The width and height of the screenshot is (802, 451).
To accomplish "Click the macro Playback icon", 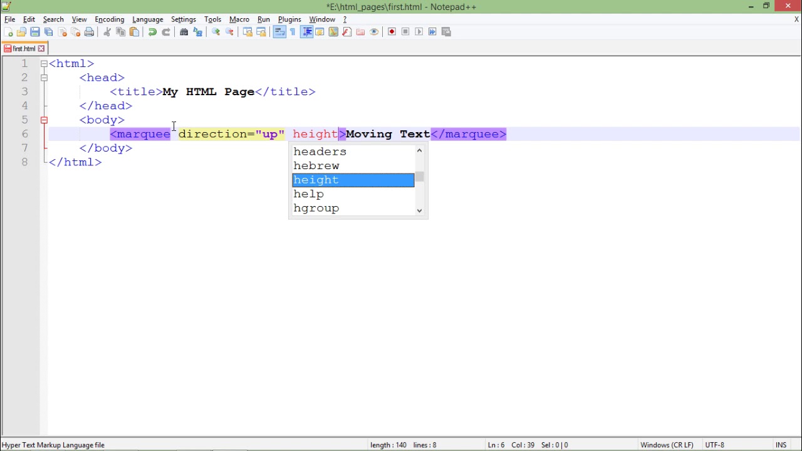I will 419,32.
